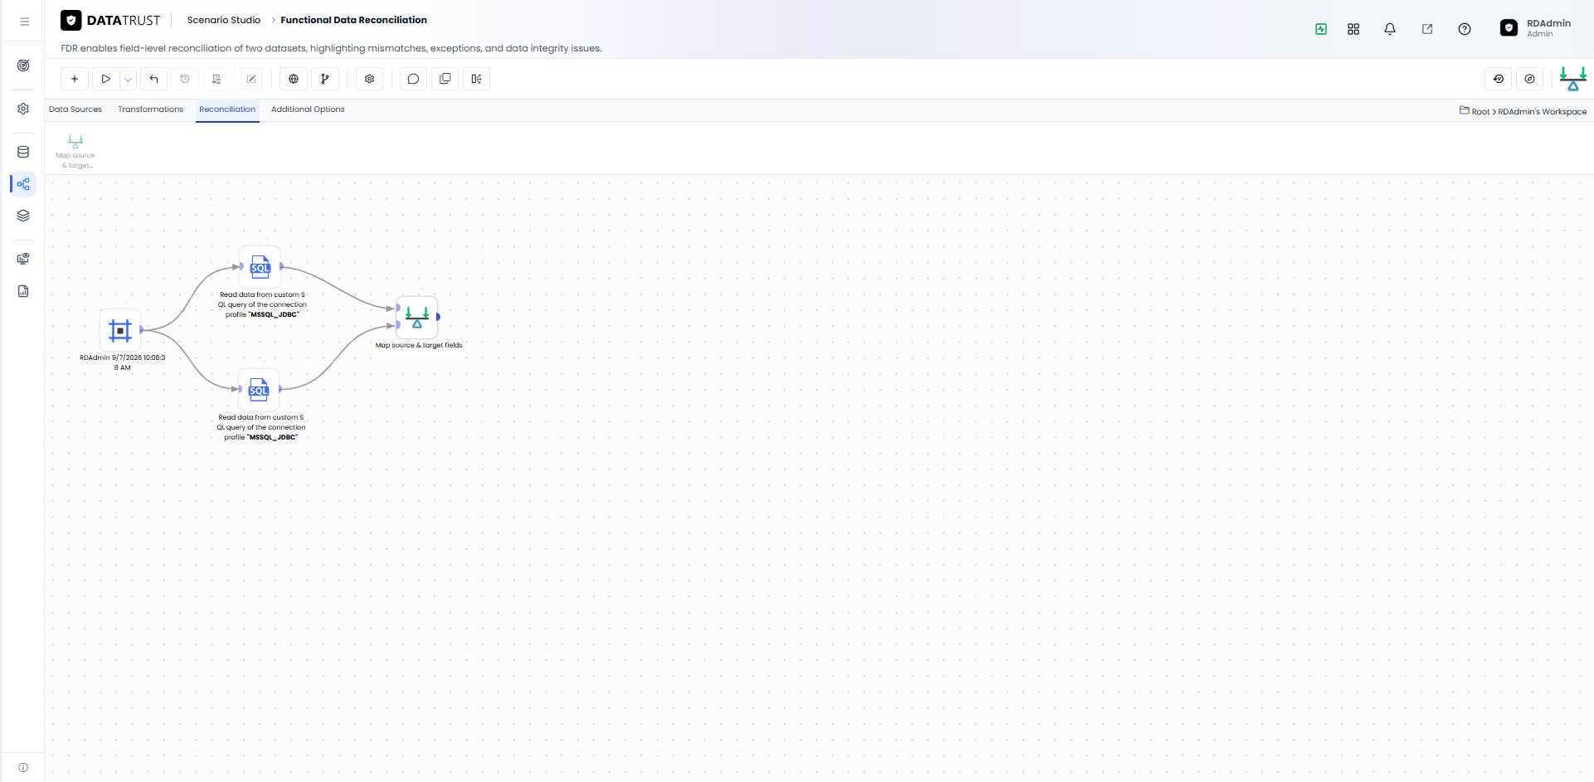Viewport: 1594px width, 782px height.
Task: Click the globe toolbar button
Action: [x=294, y=79]
